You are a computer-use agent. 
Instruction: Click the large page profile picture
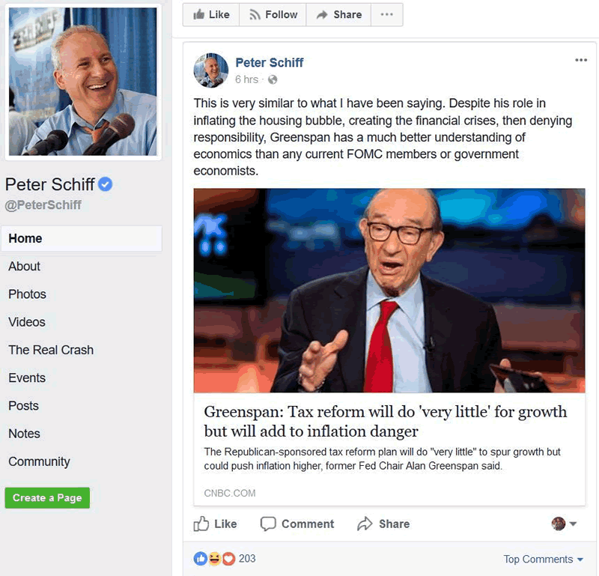coord(83,82)
